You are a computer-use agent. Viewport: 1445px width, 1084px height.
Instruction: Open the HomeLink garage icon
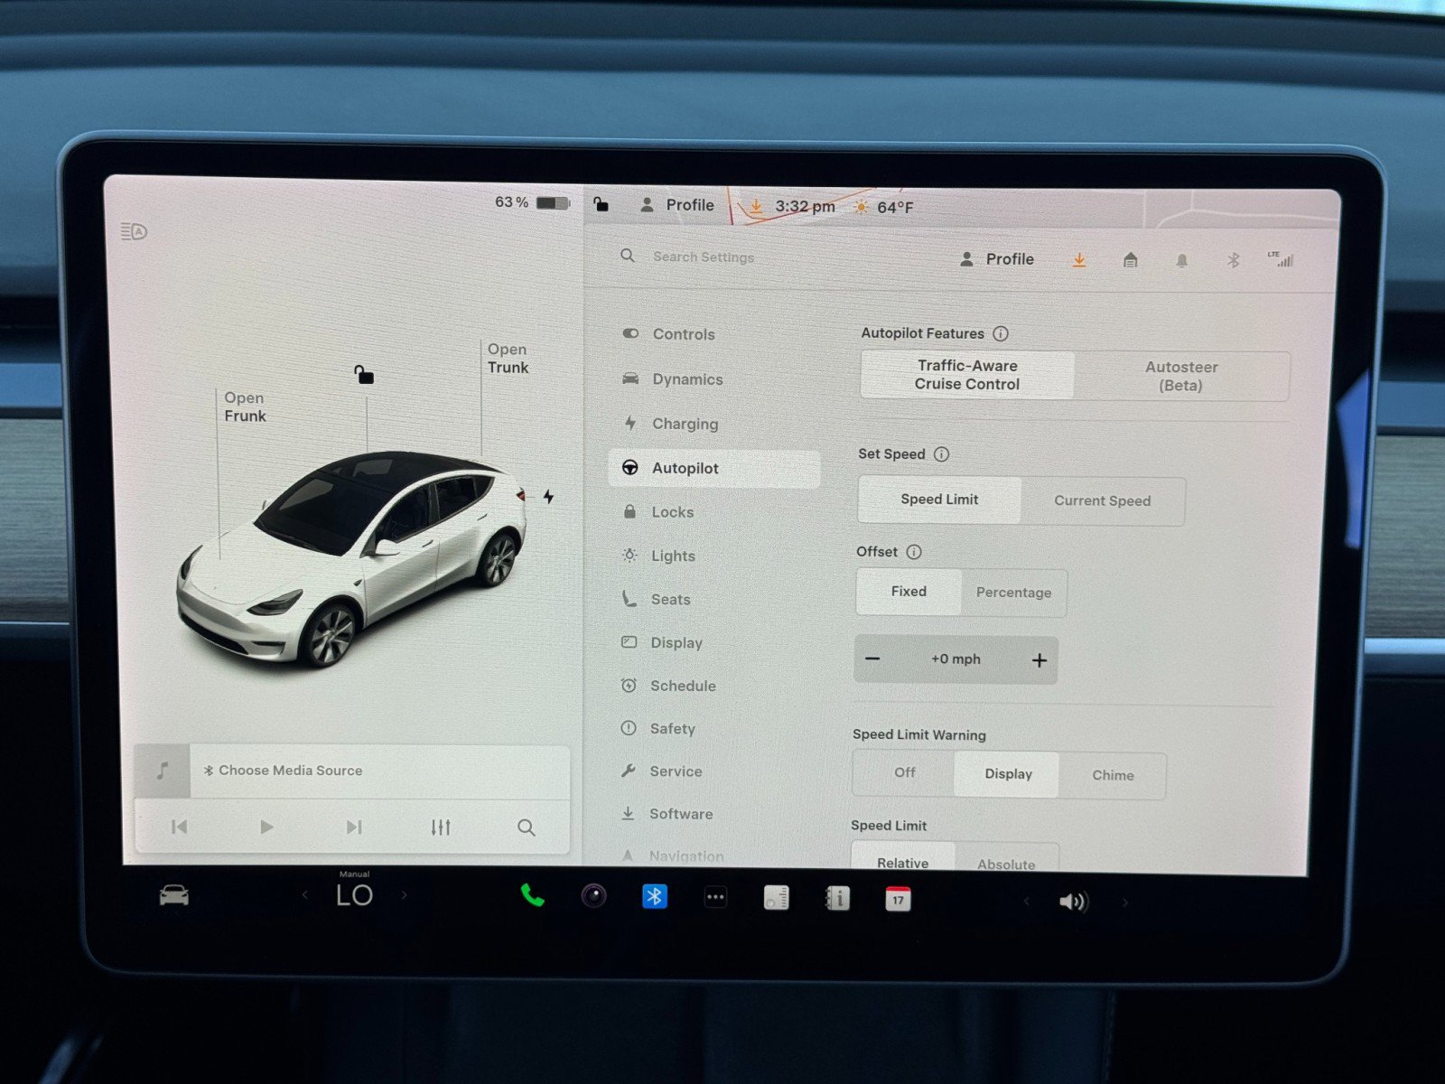[1131, 259]
